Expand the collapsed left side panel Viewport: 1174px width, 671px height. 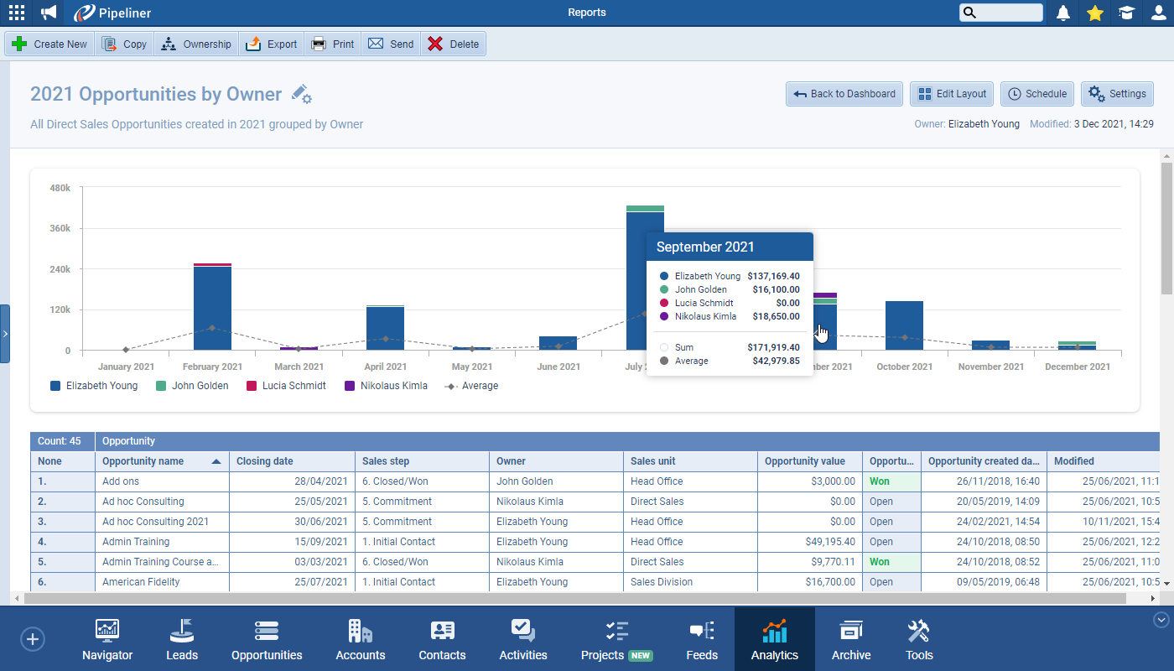(6, 333)
